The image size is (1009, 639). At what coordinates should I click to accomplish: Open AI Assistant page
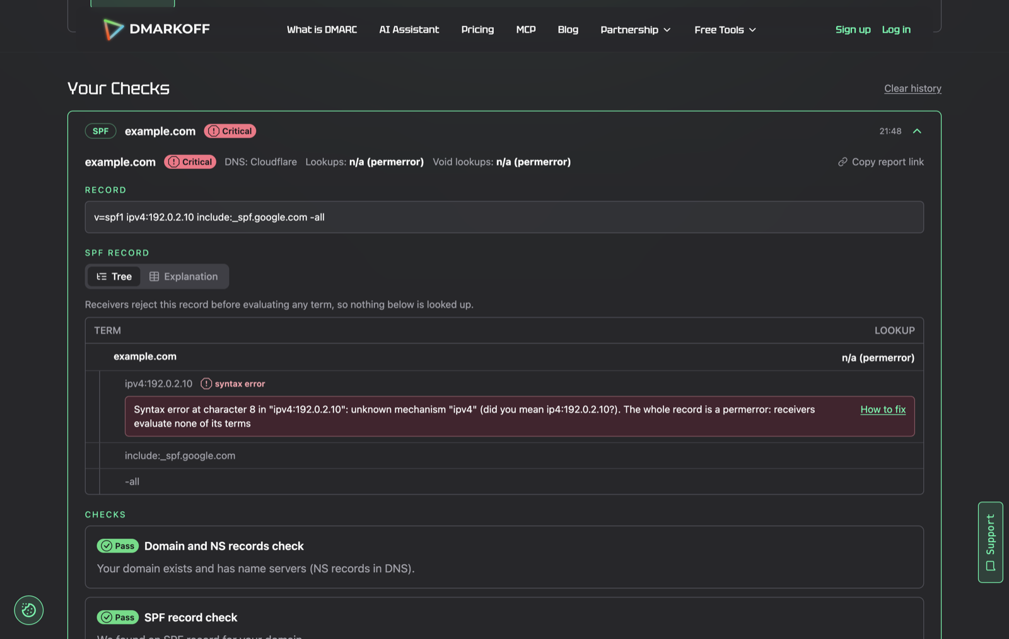409,30
